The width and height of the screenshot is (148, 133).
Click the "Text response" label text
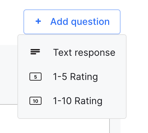pyautogui.click(x=84, y=52)
